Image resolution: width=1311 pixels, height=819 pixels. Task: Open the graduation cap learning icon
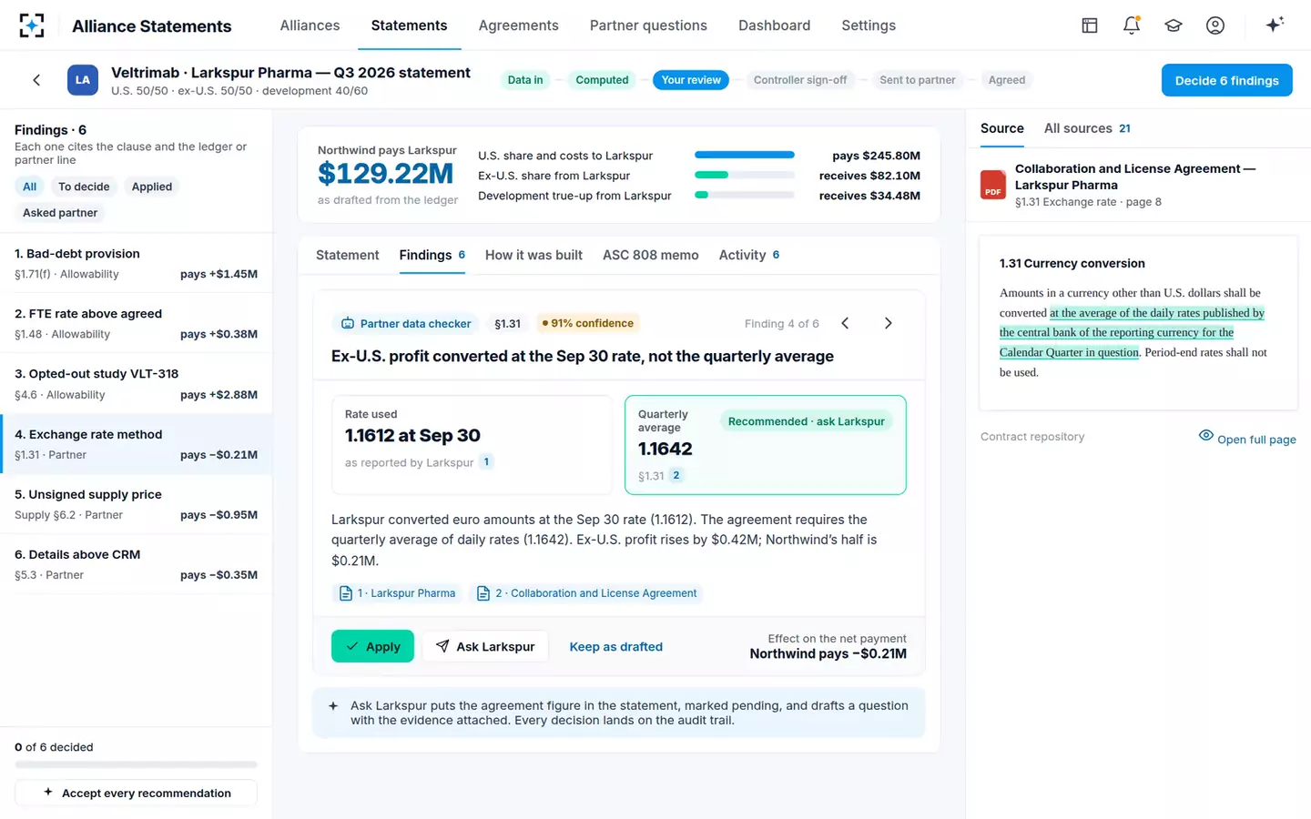pos(1174,25)
